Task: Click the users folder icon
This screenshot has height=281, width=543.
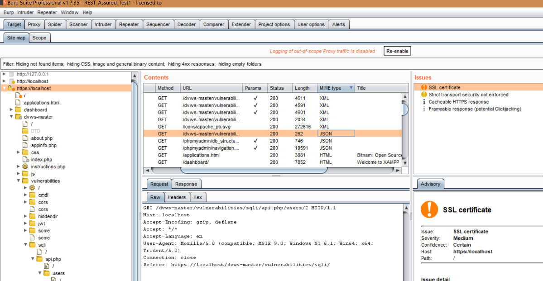Action: (46, 273)
